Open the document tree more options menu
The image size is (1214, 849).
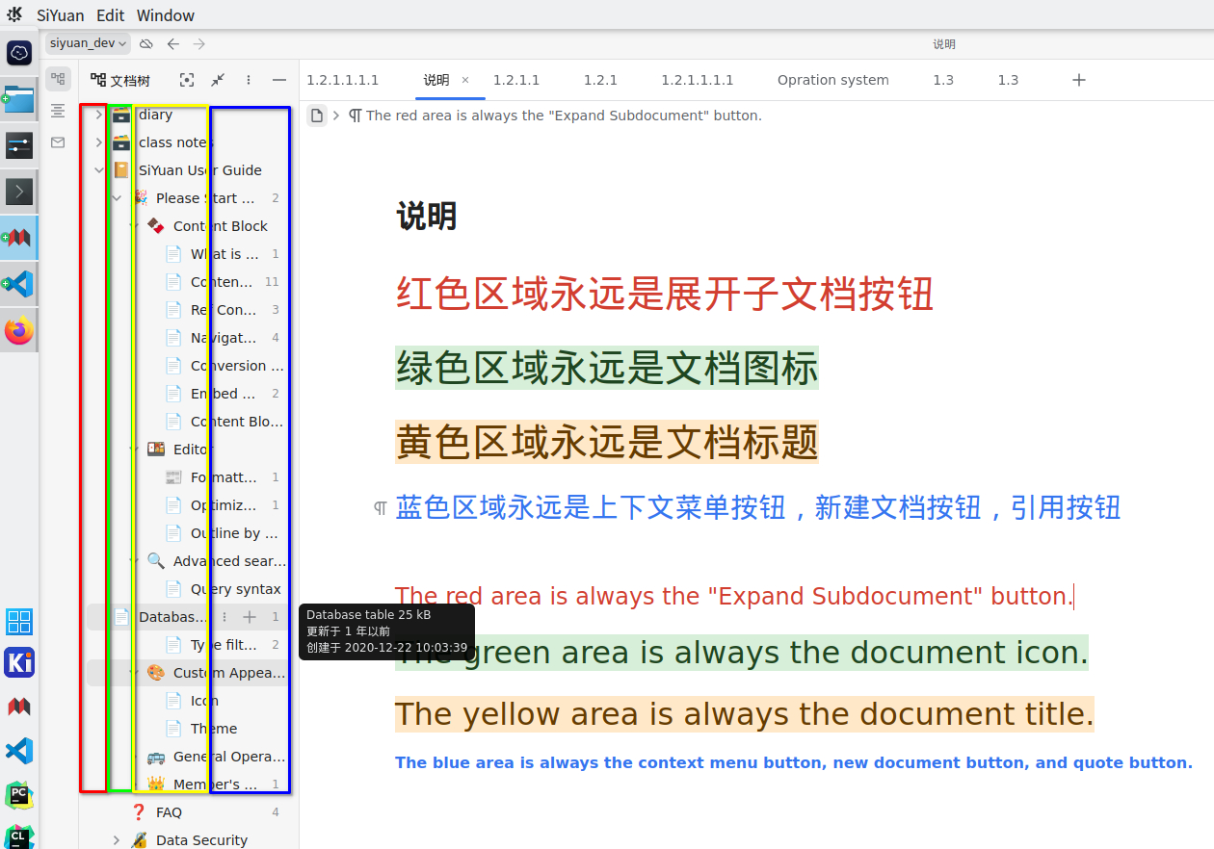(249, 80)
